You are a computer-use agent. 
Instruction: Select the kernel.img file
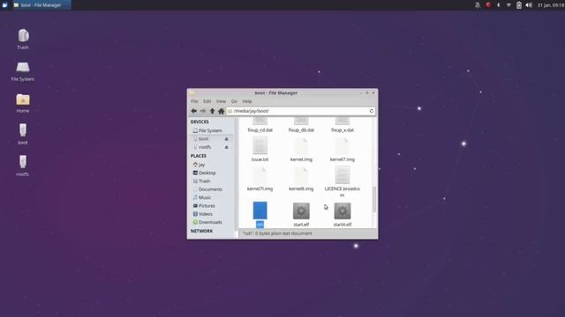pos(301,150)
